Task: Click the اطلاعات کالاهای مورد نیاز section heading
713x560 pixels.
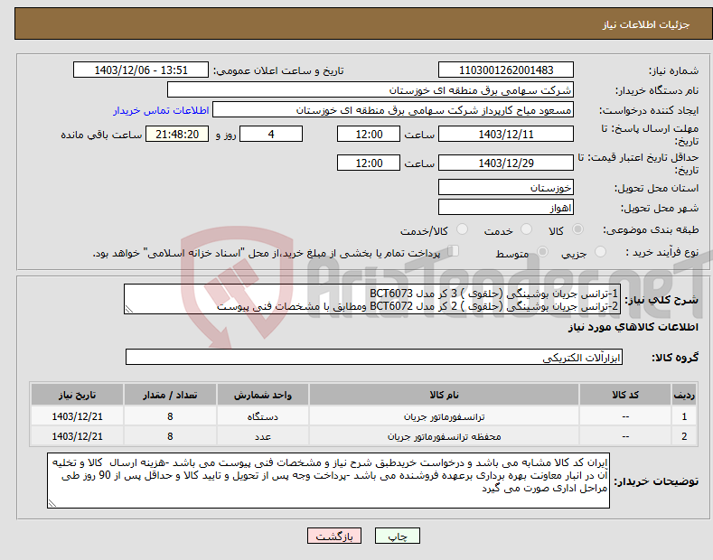Action: point(633,327)
